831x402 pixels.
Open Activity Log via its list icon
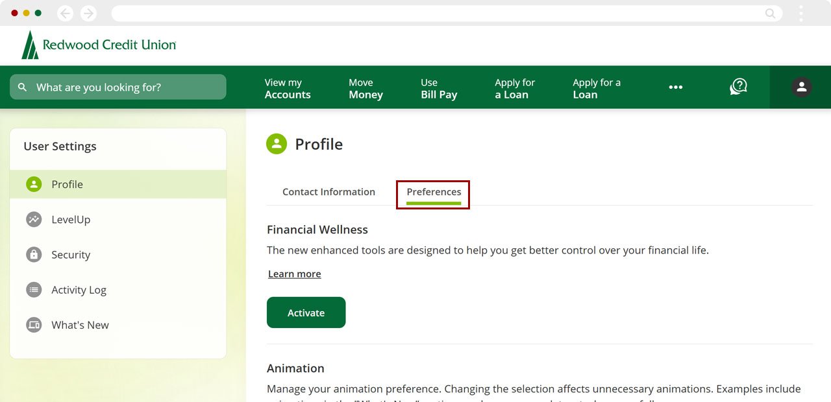point(33,290)
